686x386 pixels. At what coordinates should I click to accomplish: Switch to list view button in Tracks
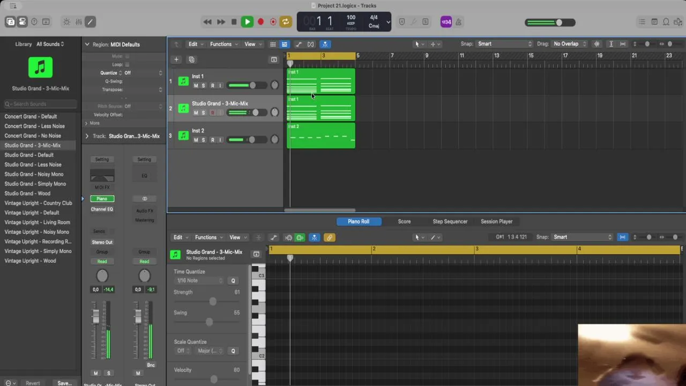click(x=285, y=44)
